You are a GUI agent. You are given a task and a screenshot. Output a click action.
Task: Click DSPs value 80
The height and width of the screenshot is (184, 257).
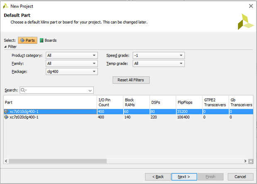153,111
